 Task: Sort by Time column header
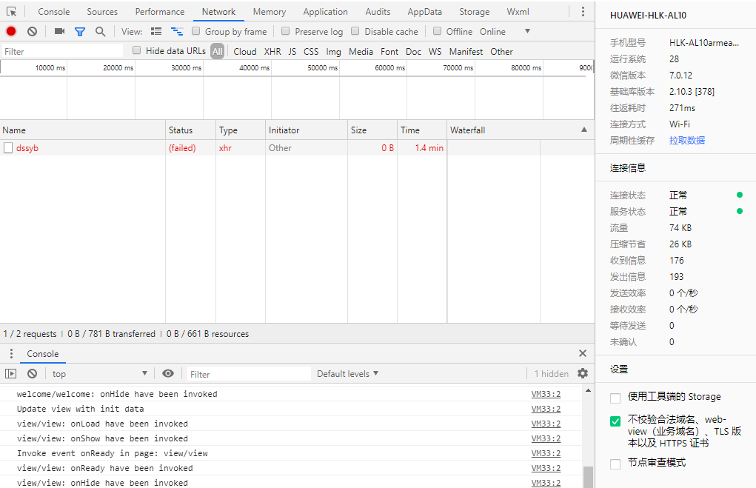point(422,130)
